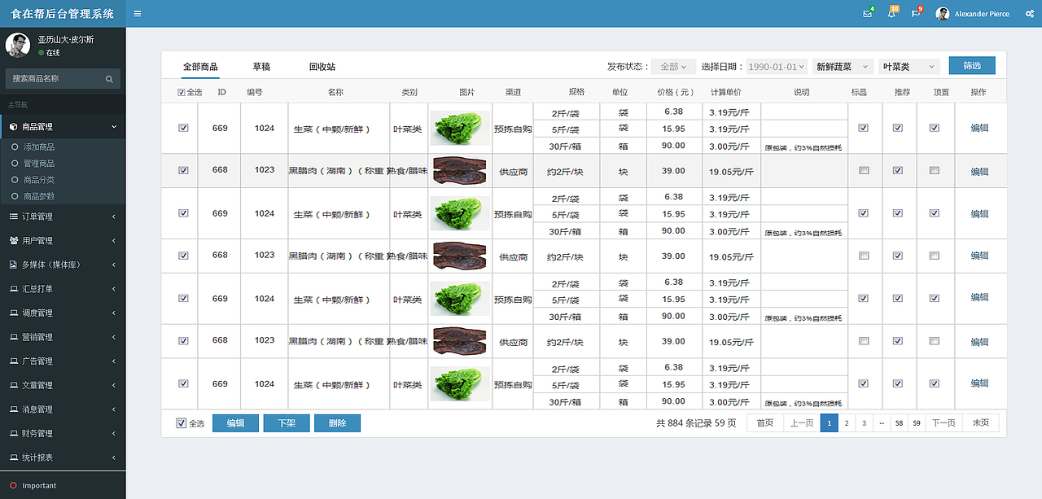Check 顶置 checkbox in the first 668 row
This screenshot has height=499, width=1042.
click(x=935, y=170)
